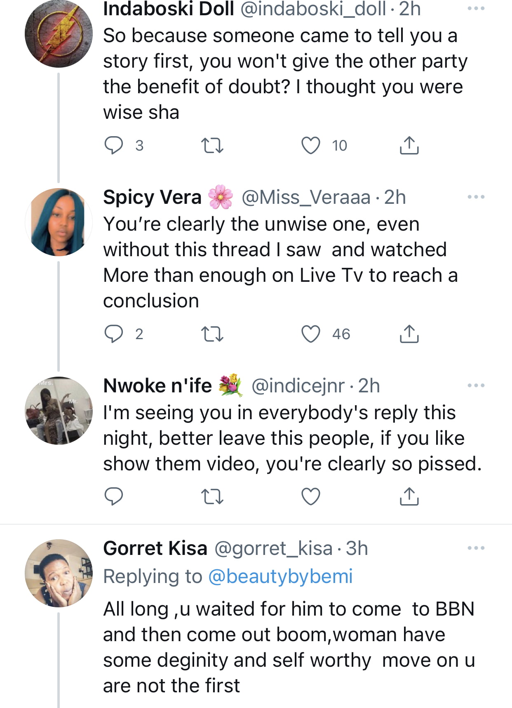
Task: Open the @beautybybemi mention link
Action: click(280, 576)
